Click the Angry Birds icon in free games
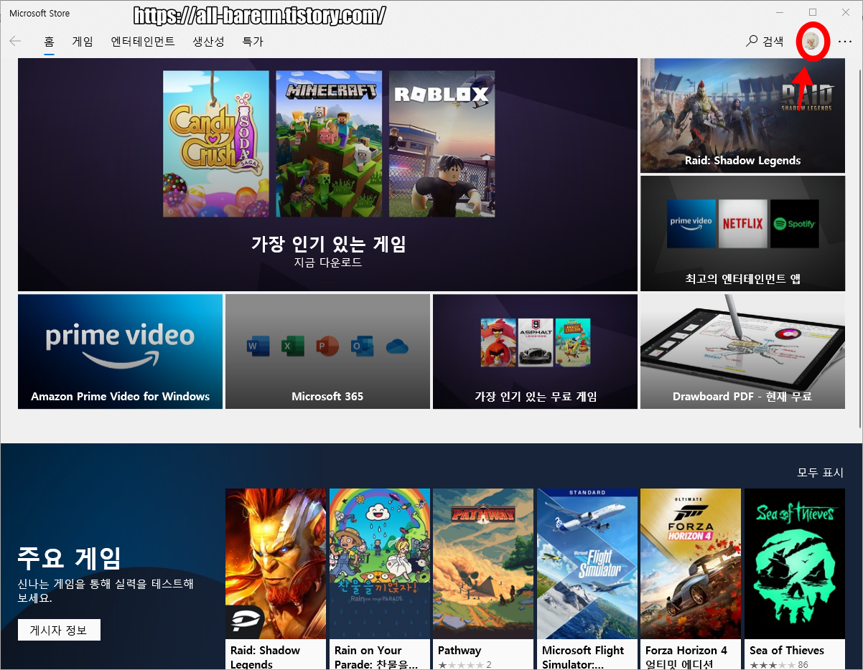Image resolution: width=863 pixels, height=670 pixels. pyautogui.click(x=498, y=342)
